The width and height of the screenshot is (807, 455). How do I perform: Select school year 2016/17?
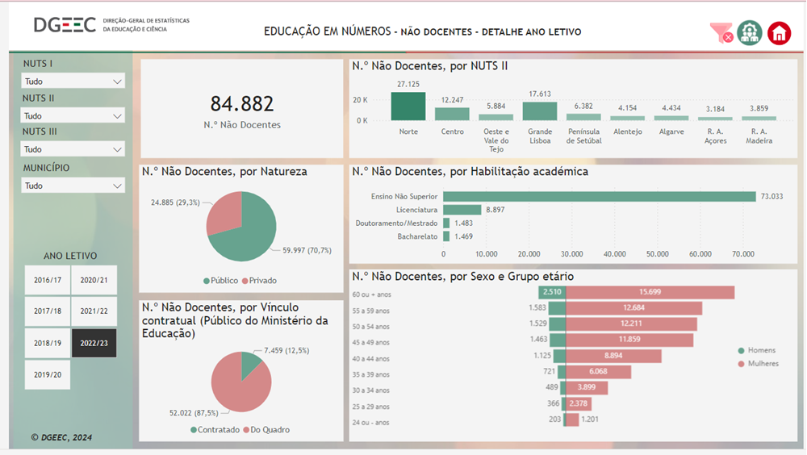tap(48, 280)
